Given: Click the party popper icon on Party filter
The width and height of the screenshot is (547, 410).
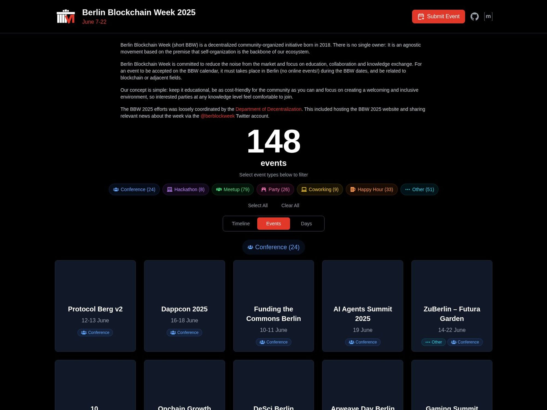Looking at the screenshot, I should (264, 189).
